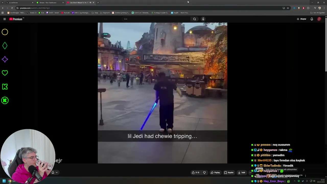Screen dimensions: 327x184
Task: Open the Home / X bookmark
Action: coord(32,13)
